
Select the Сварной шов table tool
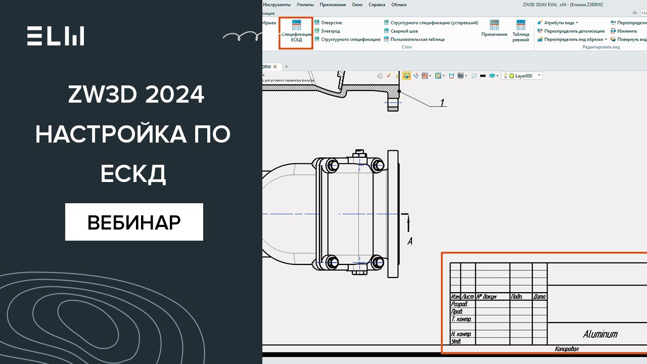(x=400, y=31)
